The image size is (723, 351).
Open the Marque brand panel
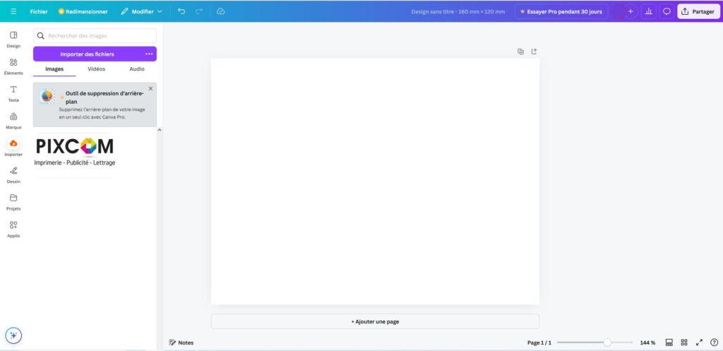pyautogui.click(x=13, y=120)
